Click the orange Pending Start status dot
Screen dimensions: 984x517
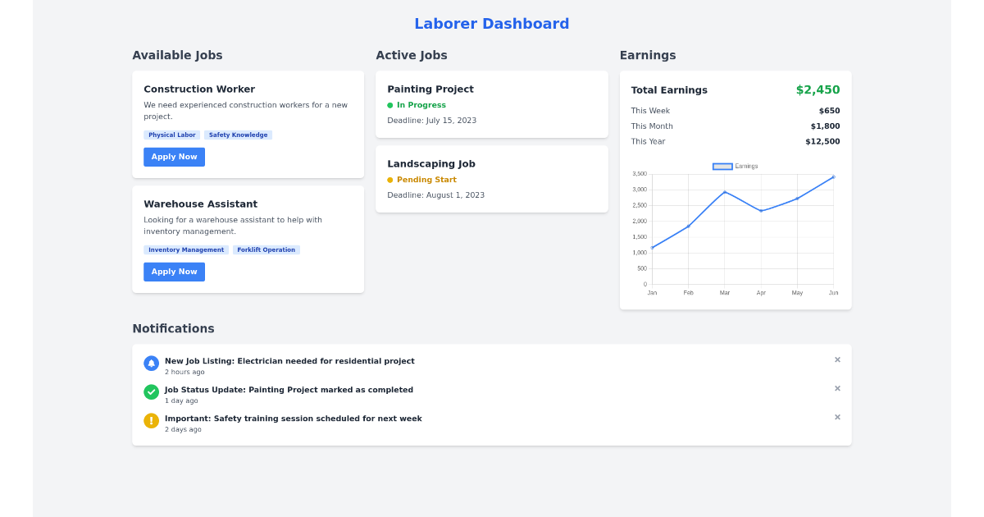(x=389, y=179)
